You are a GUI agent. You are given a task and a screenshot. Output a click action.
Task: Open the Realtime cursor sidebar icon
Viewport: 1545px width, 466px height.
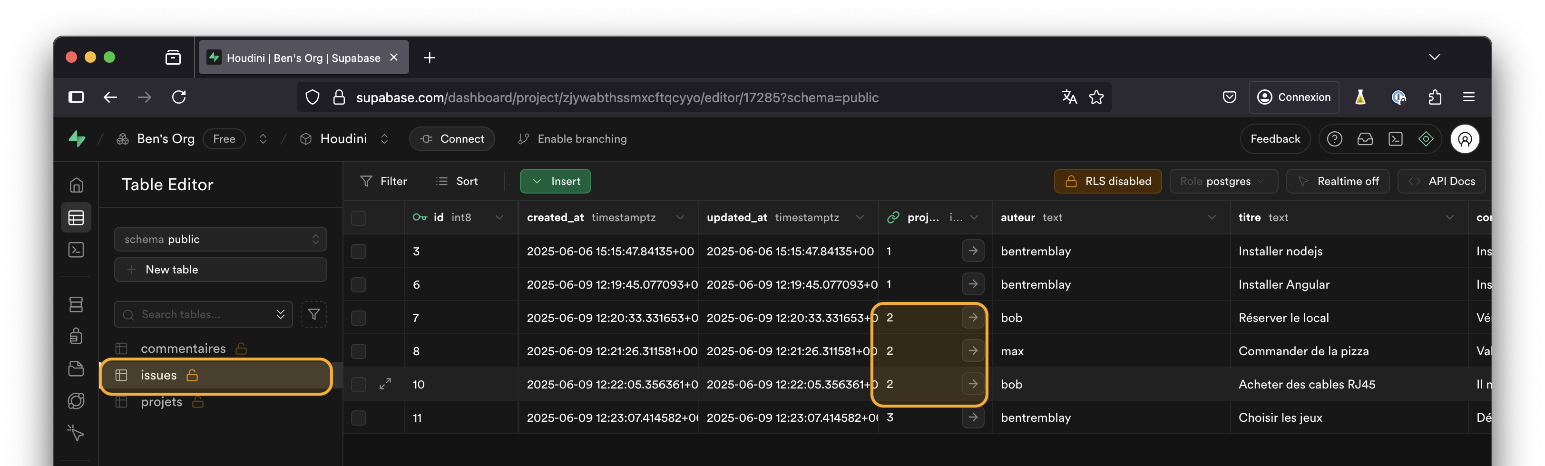pos(76,432)
